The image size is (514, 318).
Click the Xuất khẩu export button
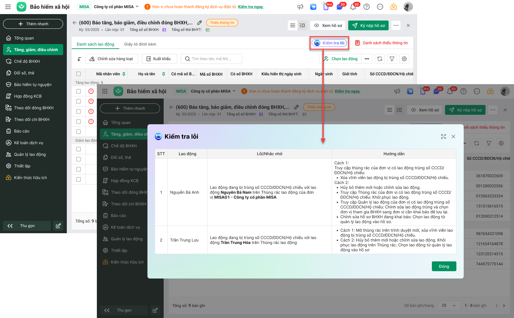159,59
